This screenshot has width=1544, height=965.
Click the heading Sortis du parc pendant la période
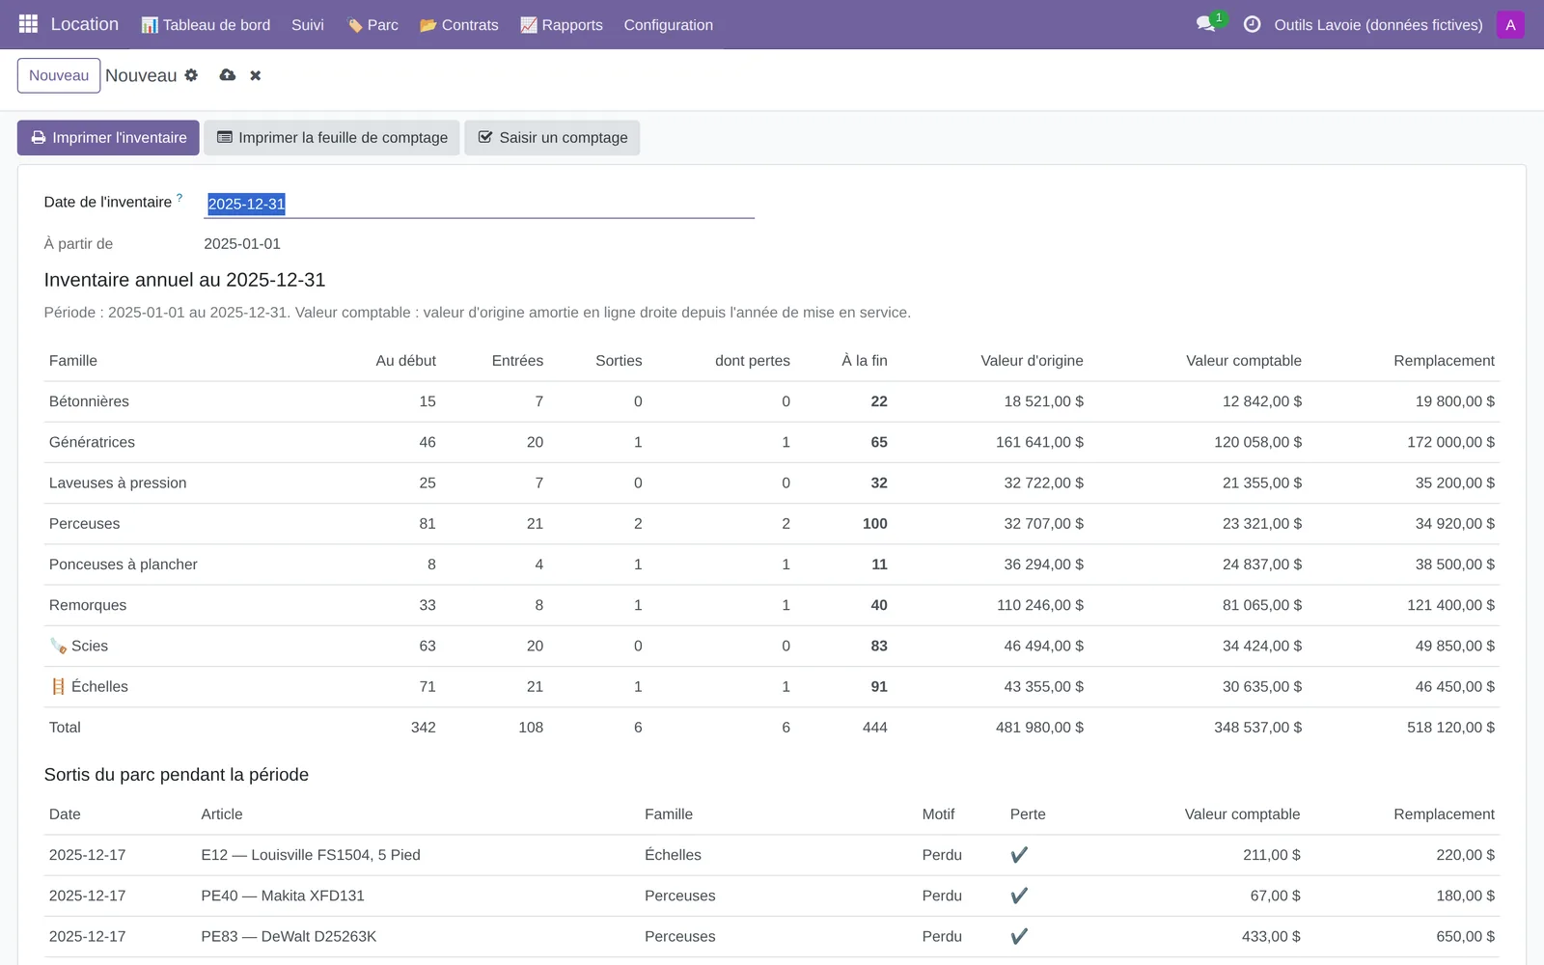pos(177,775)
